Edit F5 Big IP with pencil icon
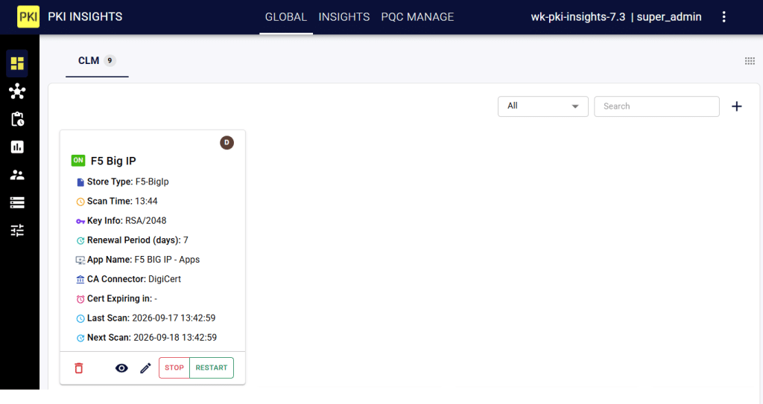The width and height of the screenshot is (763, 404). [145, 368]
